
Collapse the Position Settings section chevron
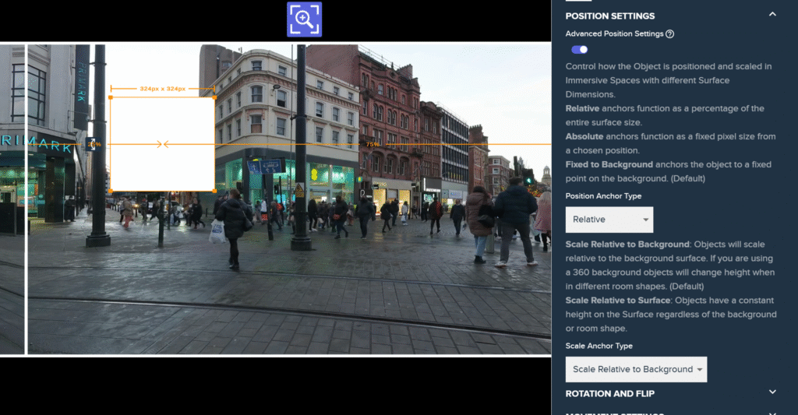(x=772, y=14)
